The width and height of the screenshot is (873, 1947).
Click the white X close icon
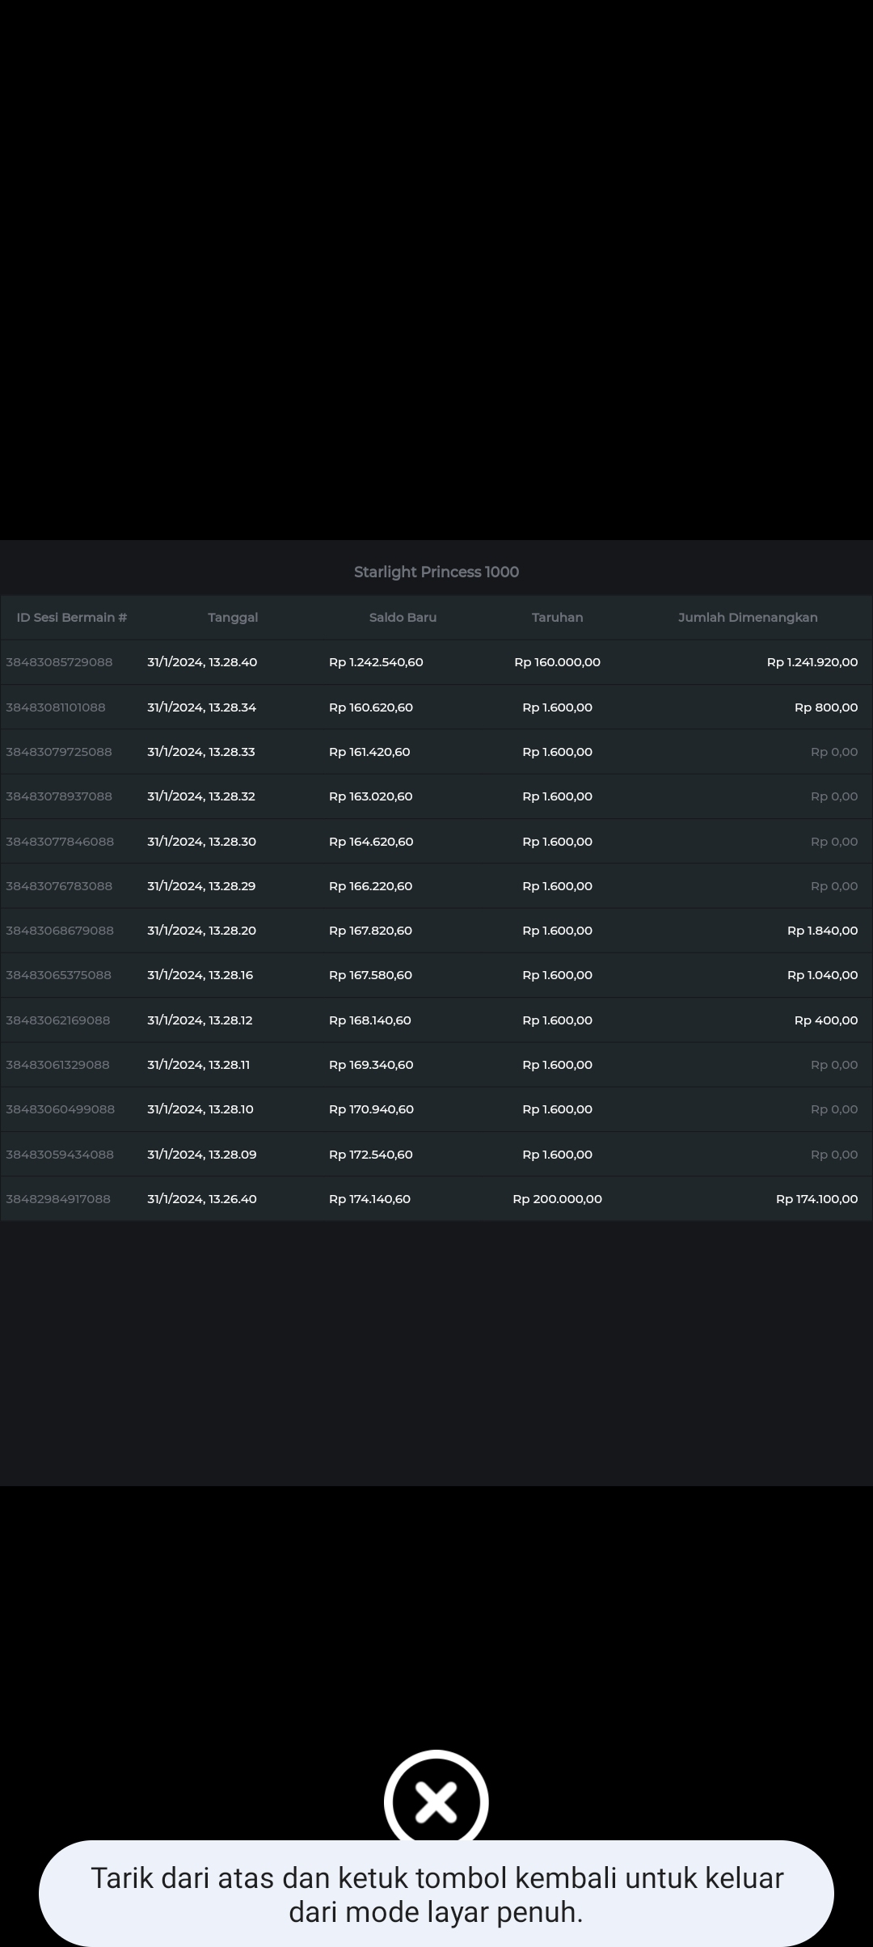[x=436, y=1801]
